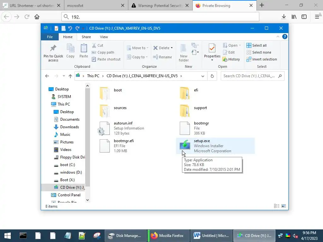The image size is (323, 242).
Task: Switch to Warning: Potential Security tab
Action: 160,5
